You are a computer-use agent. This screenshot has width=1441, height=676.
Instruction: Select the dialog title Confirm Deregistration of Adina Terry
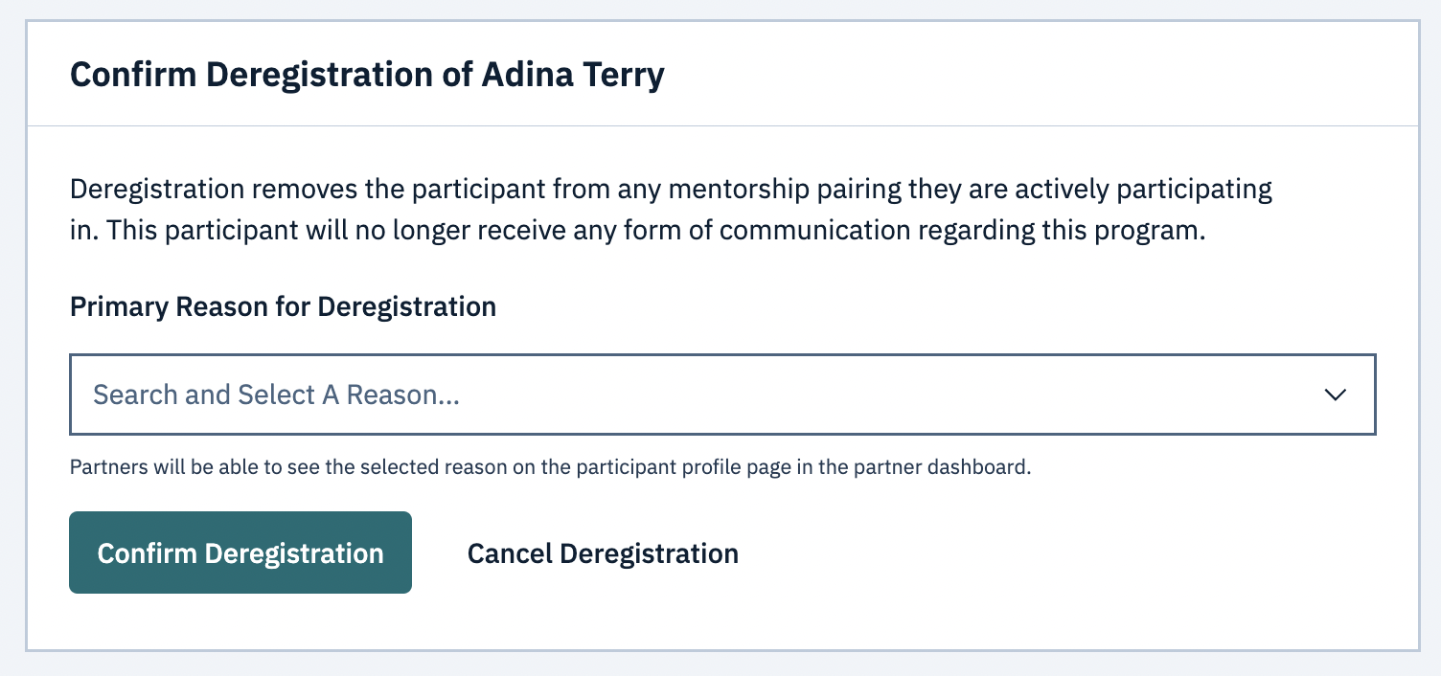(x=367, y=74)
